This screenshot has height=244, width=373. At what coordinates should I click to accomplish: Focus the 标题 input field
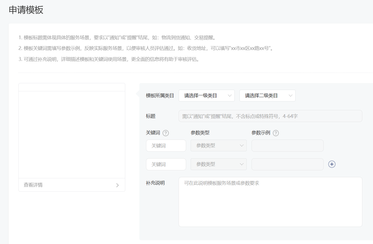[270, 116]
